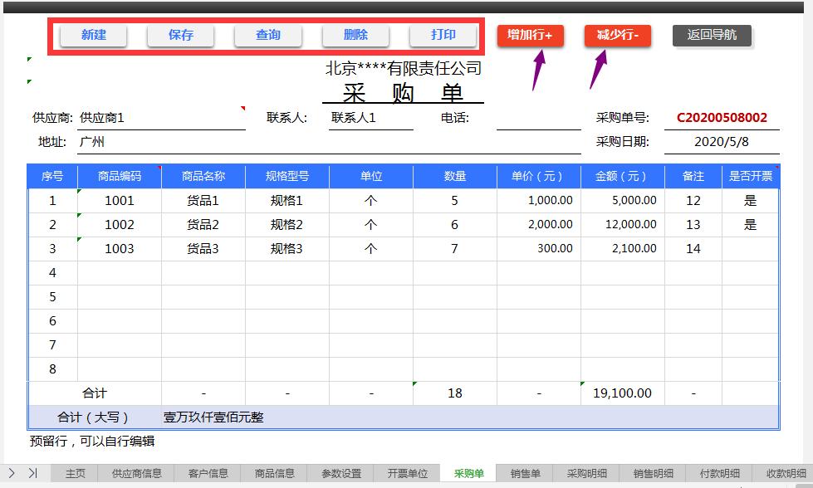Screen dimensions: 813x488
Task: Open the 付款明细 sheet tab
Action: (719, 473)
